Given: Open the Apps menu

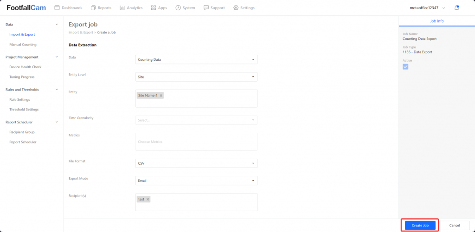Looking at the screenshot, I should [159, 8].
